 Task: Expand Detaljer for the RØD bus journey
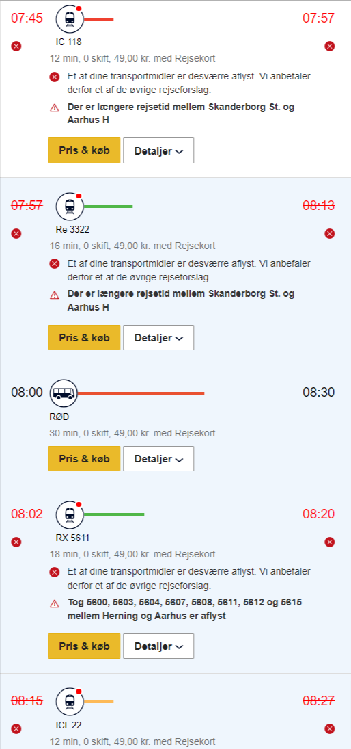159,459
